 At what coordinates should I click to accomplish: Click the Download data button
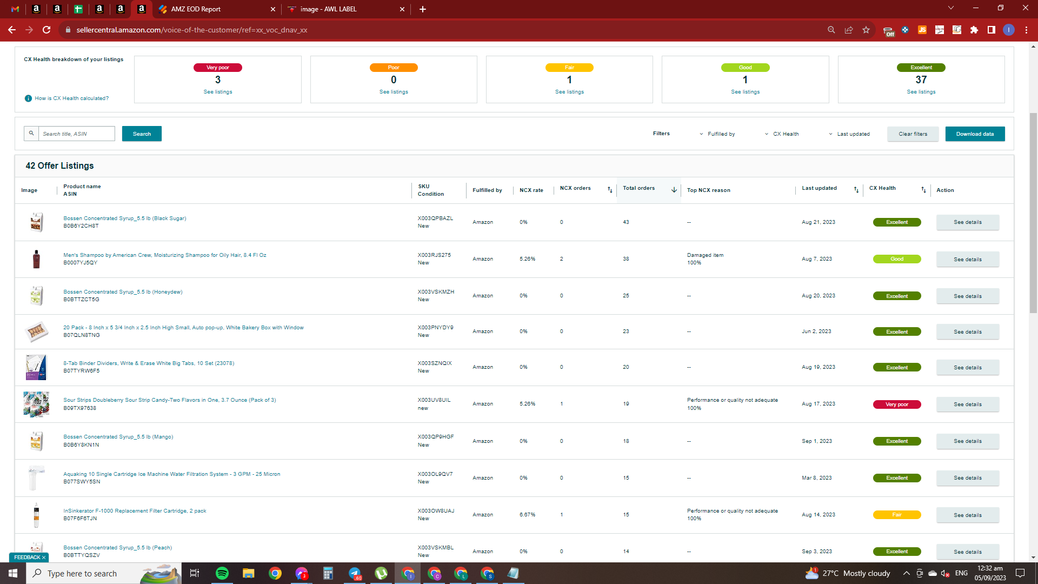point(975,134)
